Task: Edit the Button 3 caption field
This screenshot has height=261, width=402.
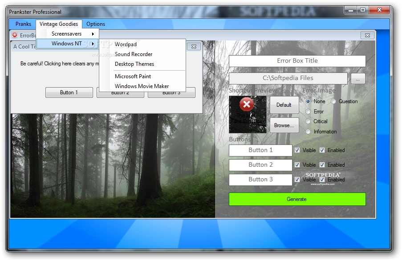Action: [260, 180]
